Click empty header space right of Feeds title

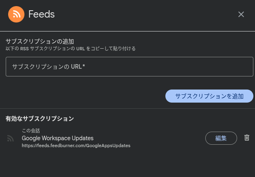click(x=143, y=14)
